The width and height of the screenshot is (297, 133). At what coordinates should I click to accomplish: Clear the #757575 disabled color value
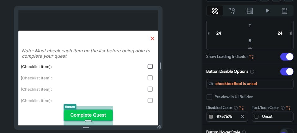(243, 117)
